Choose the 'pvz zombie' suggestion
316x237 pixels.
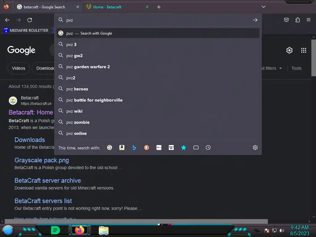158,122
